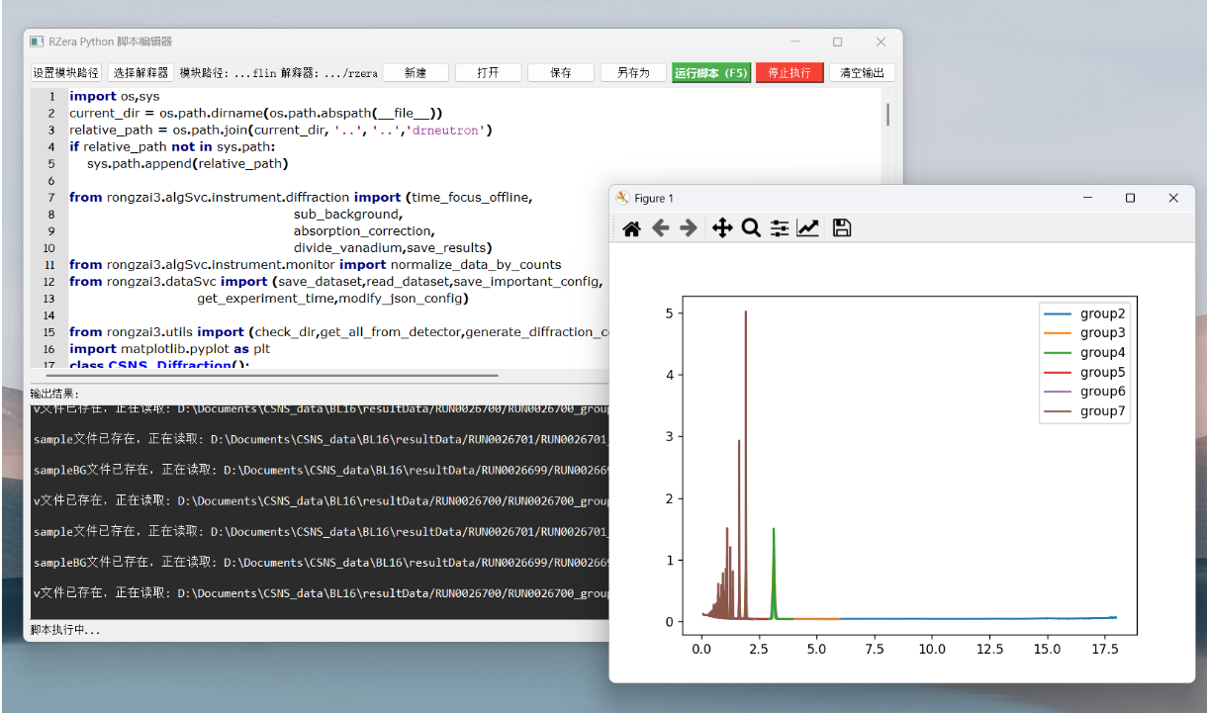
Task: Click the back arrow in the figure toolbar
Action: (x=660, y=228)
